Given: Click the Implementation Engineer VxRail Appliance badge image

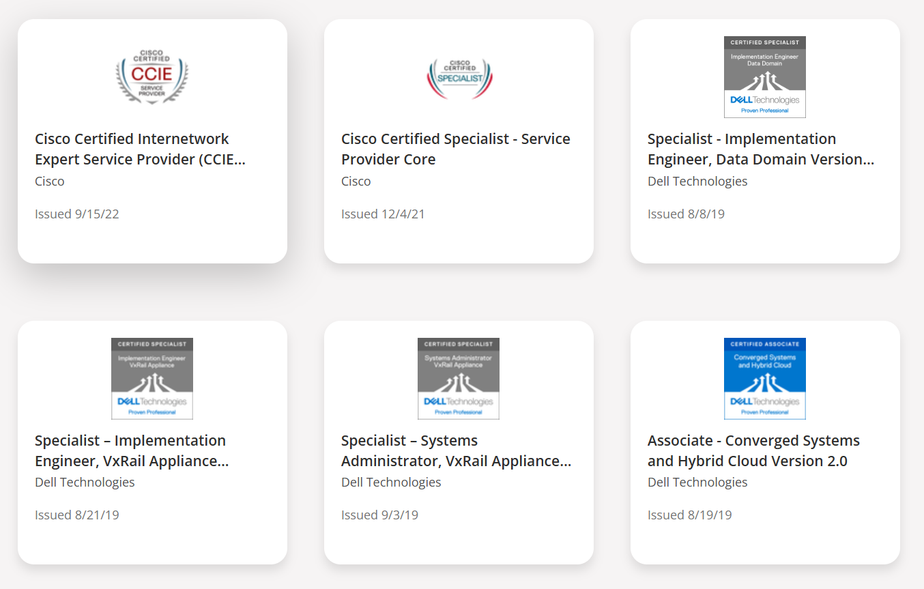Looking at the screenshot, I should pos(152,379).
